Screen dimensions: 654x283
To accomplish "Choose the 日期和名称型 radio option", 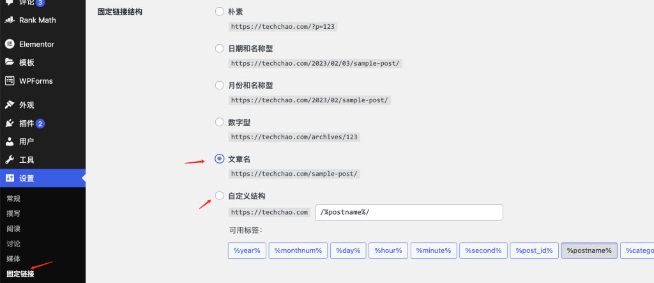I will tap(220, 49).
